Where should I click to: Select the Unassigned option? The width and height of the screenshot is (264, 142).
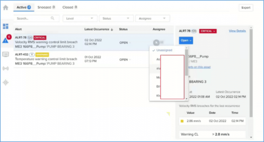click(164, 50)
